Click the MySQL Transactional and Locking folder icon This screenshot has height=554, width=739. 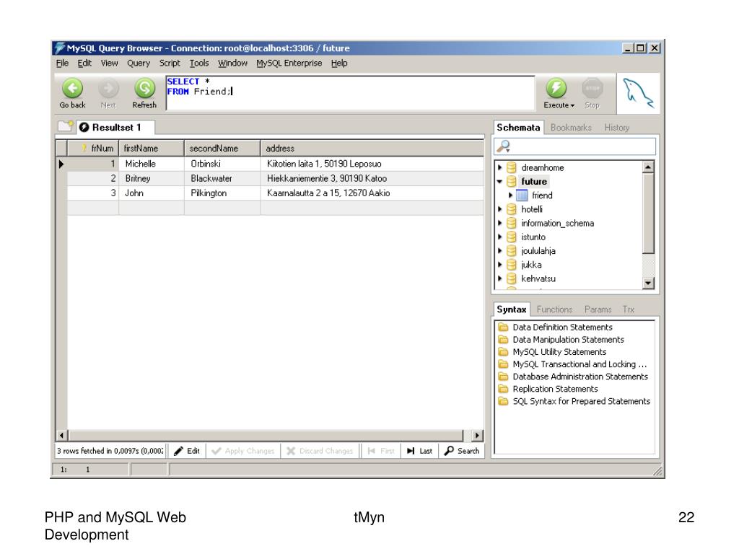pyautogui.click(x=503, y=364)
